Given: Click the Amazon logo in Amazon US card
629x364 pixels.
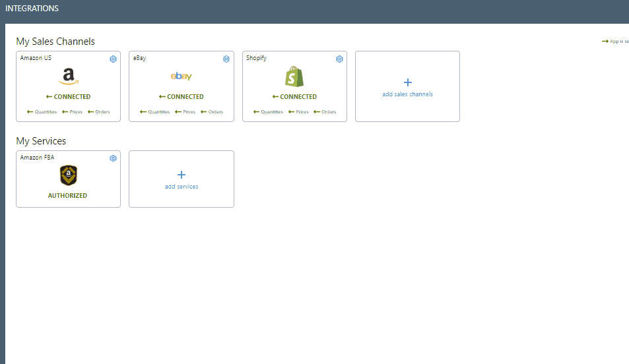Looking at the screenshot, I should [x=68, y=76].
